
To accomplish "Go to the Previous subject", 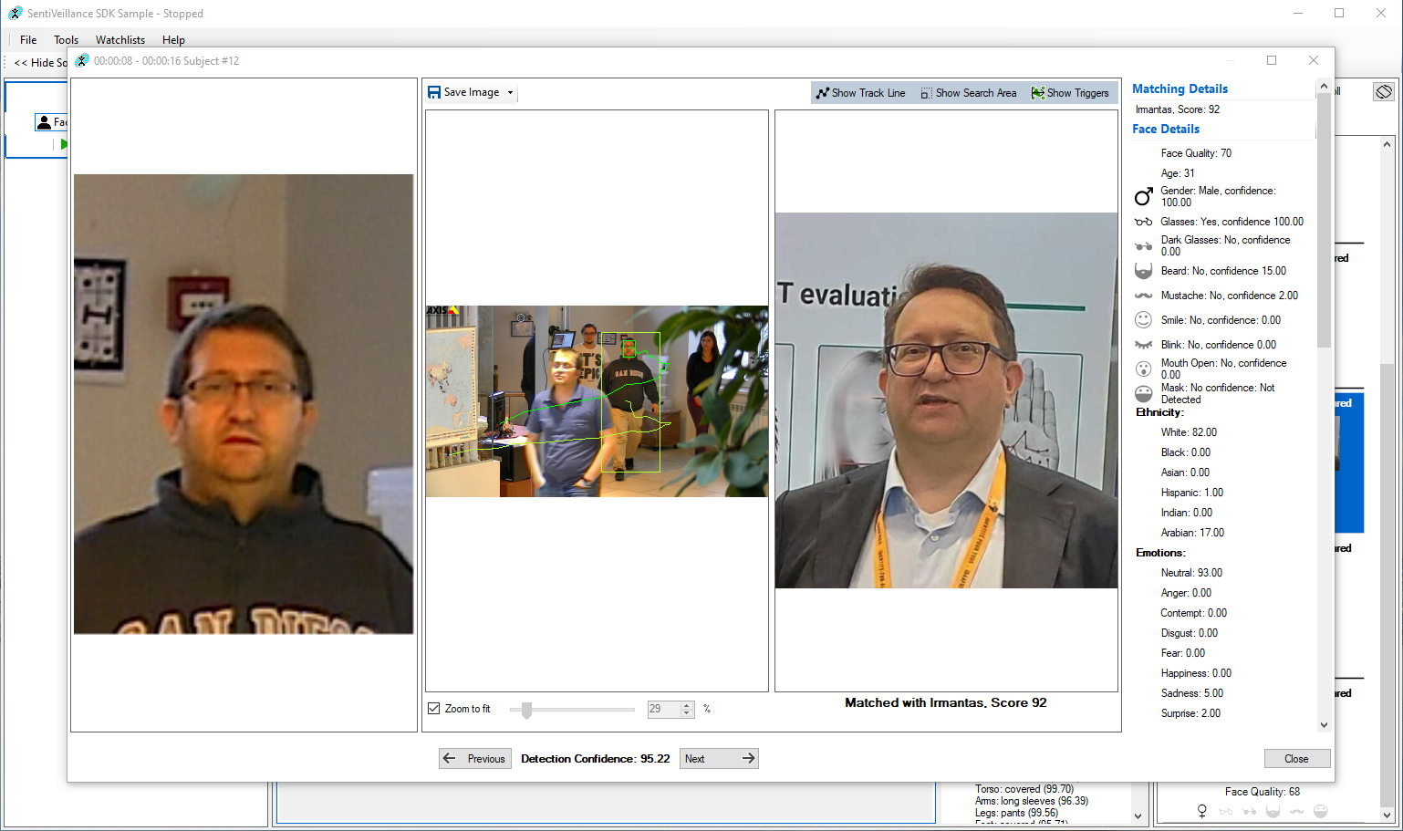I will [x=474, y=758].
